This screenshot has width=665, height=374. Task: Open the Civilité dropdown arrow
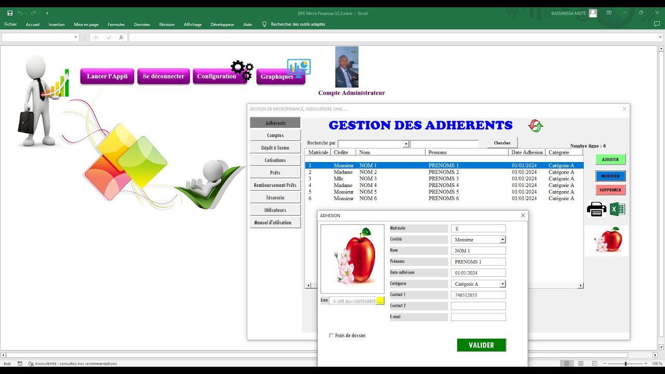pyautogui.click(x=502, y=239)
